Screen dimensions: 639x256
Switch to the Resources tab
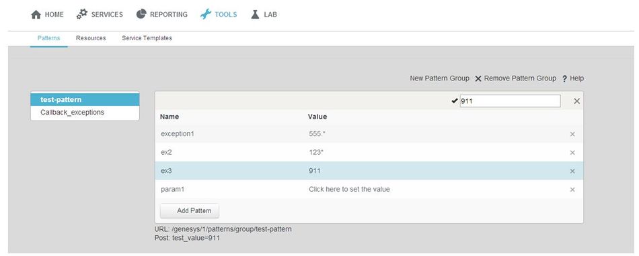[x=91, y=38]
